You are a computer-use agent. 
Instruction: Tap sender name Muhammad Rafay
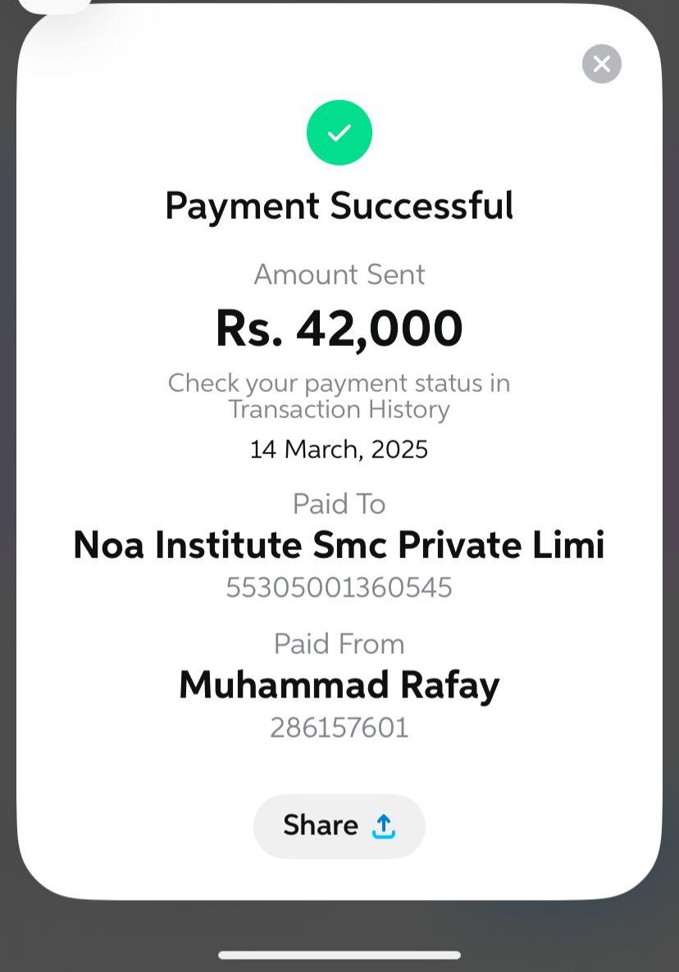coord(339,686)
